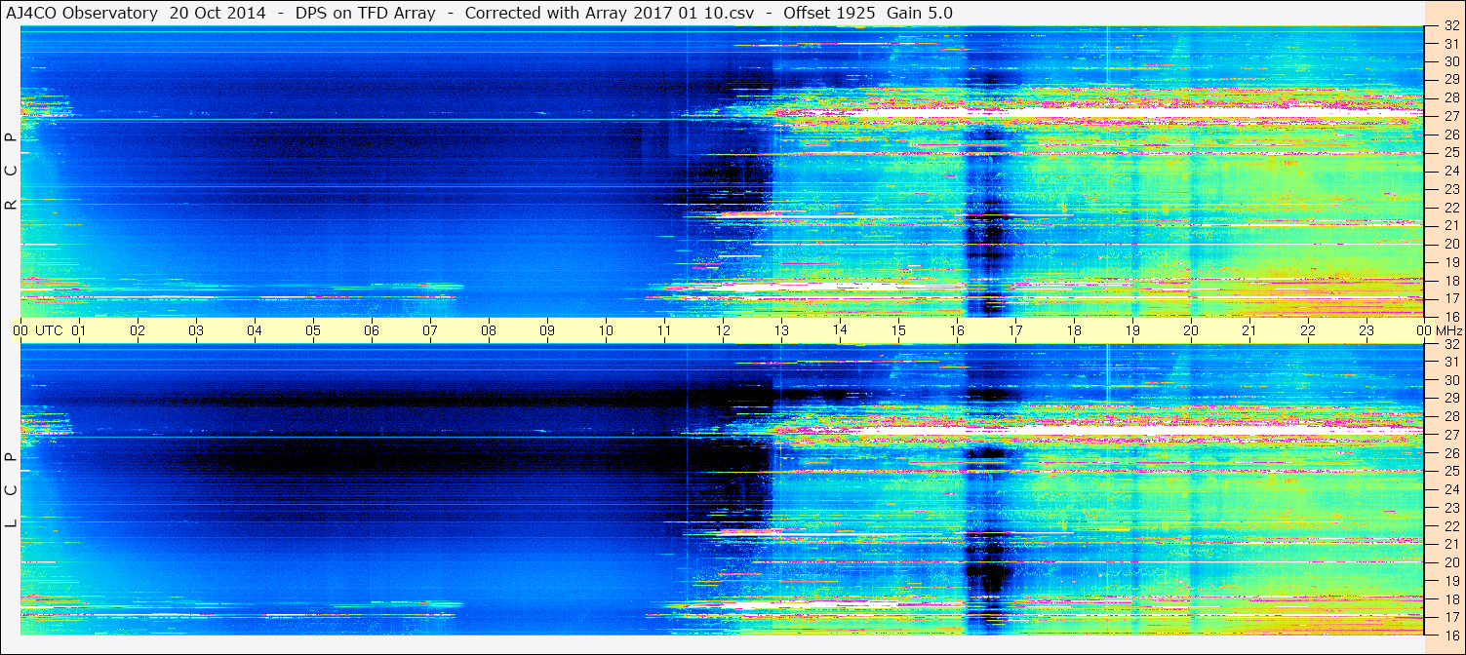Screen dimensions: 1466x655
Task: Click the 11 UTC hour marker
Action: 664,330
